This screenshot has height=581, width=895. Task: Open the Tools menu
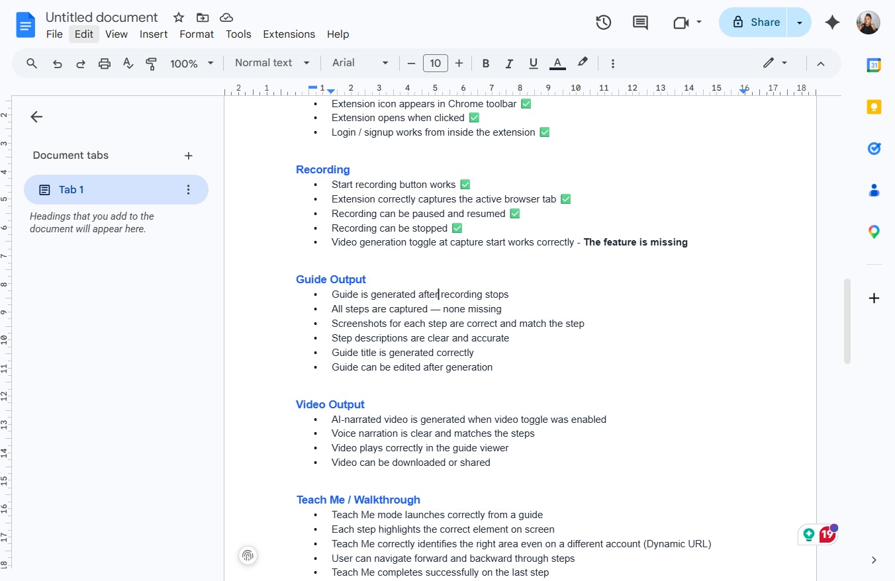(x=238, y=34)
